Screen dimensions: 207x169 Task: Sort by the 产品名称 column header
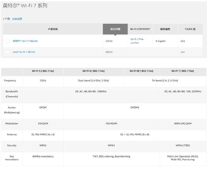point(53,29)
